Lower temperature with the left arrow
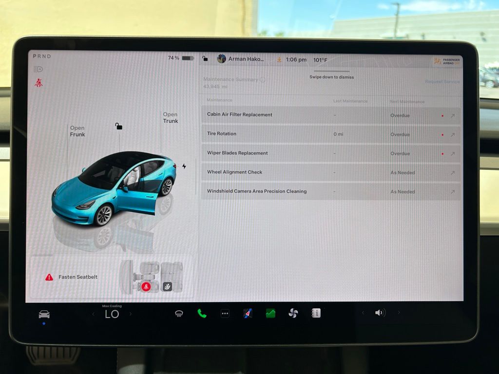This screenshot has width=499, height=374. point(93,314)
